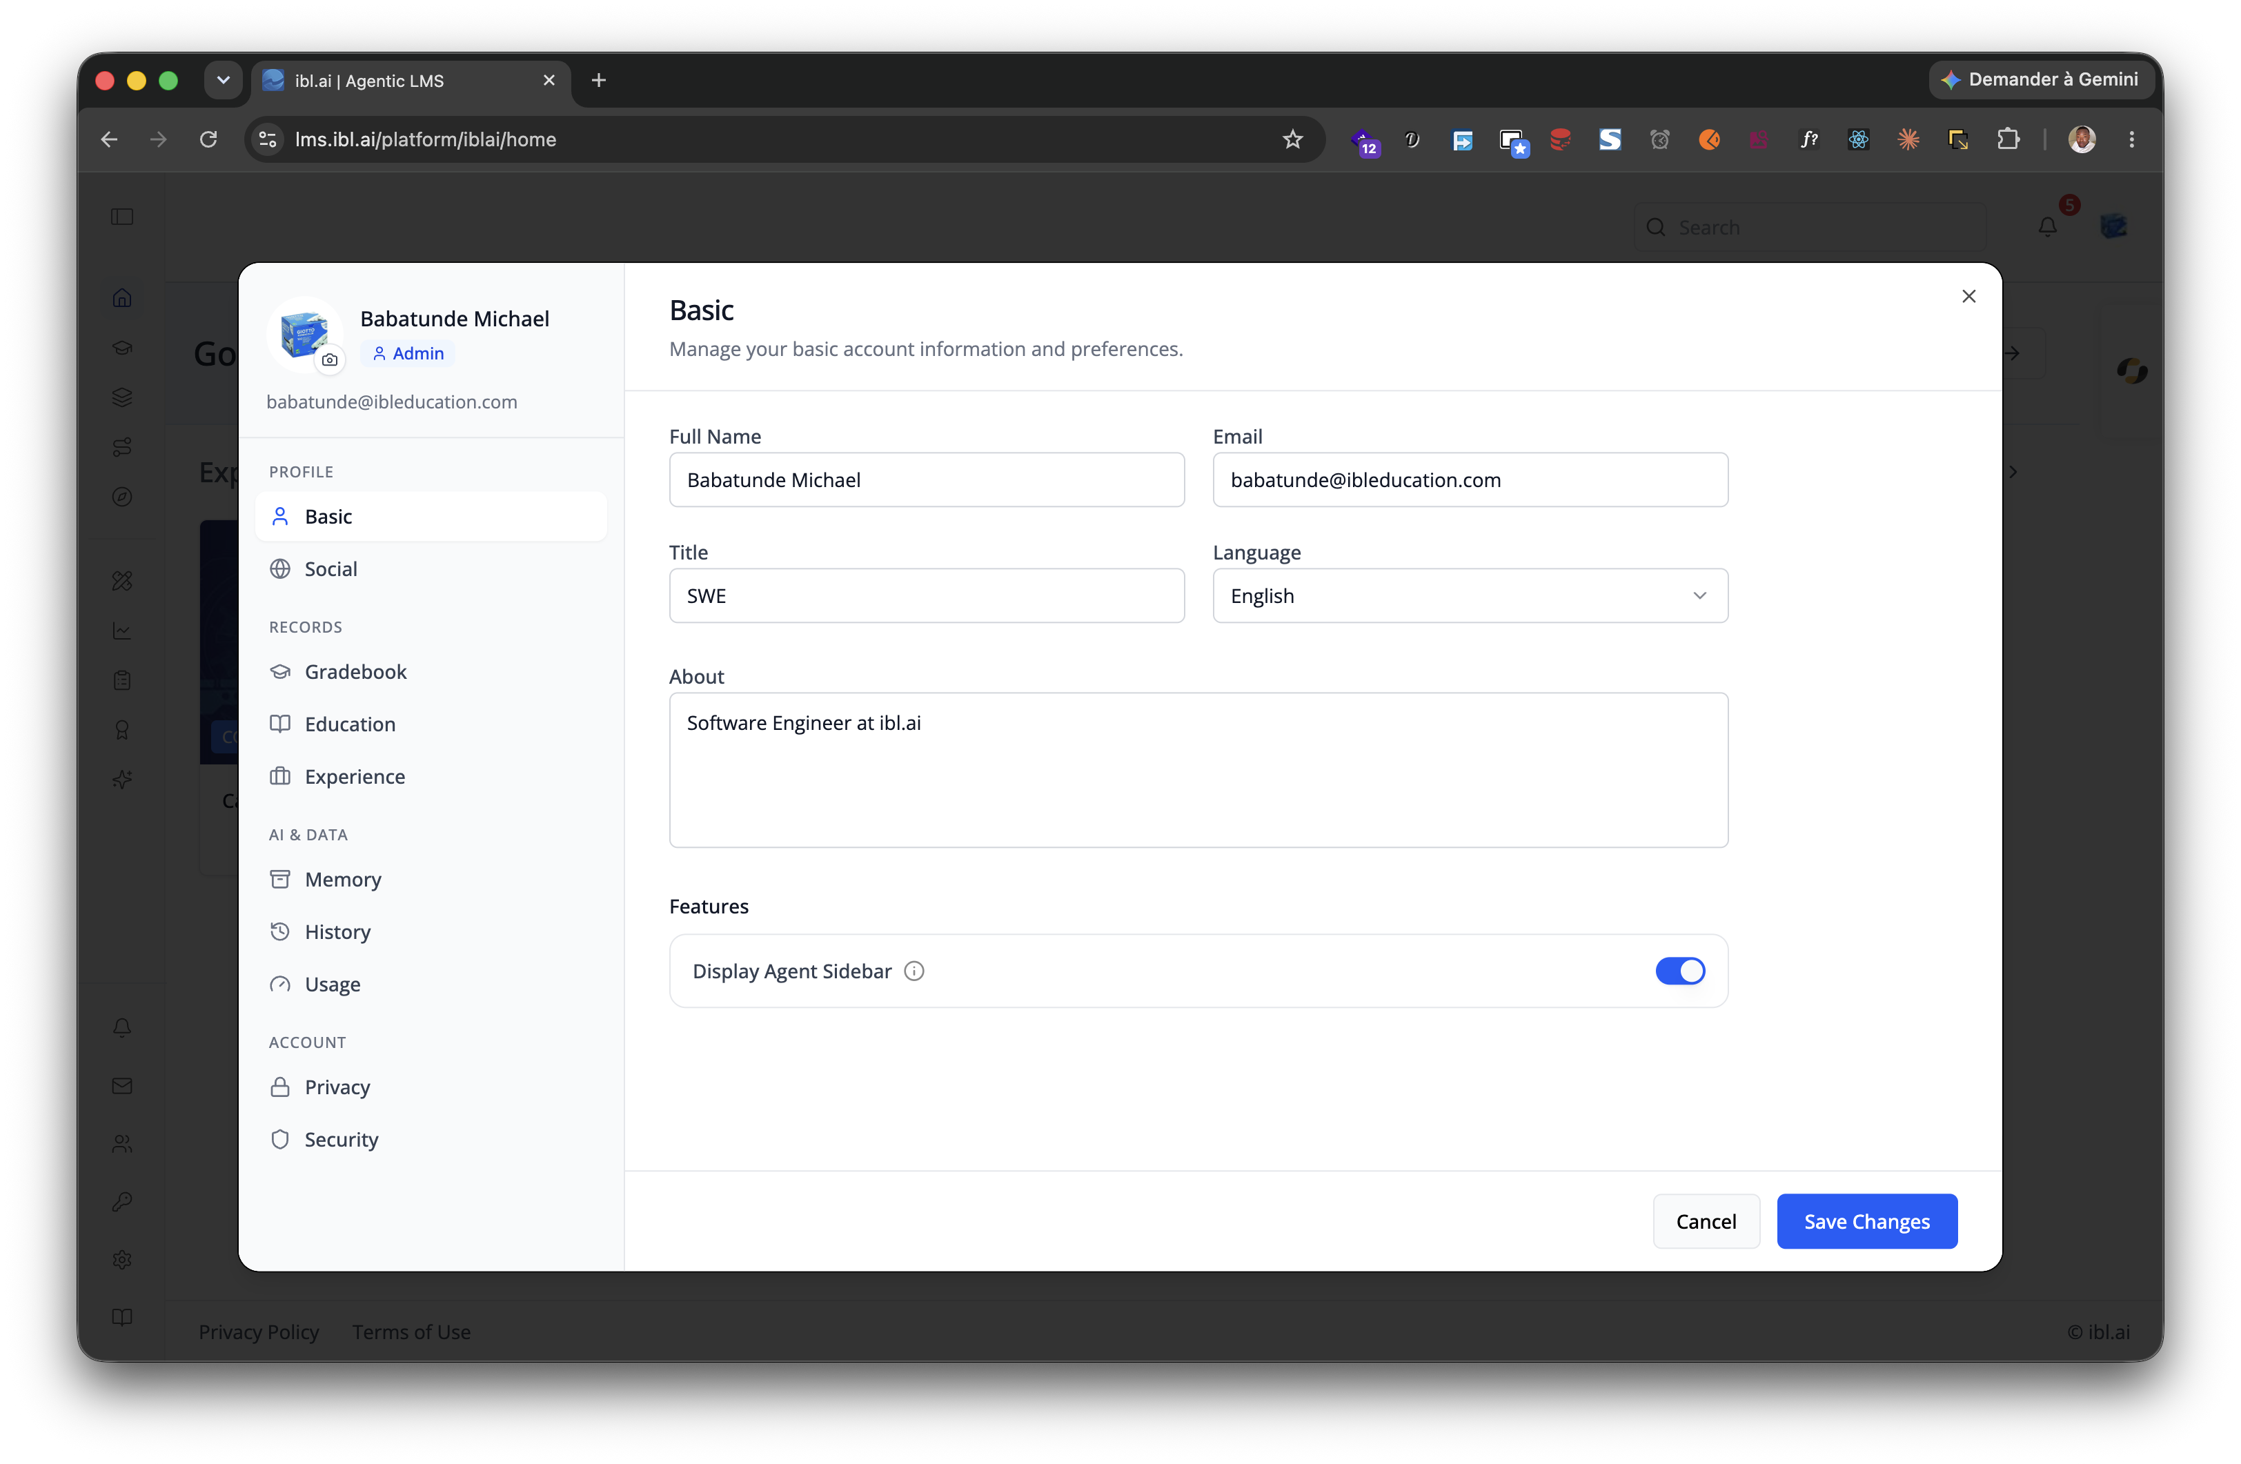Click the camera icon on profile avatar

pyautogui.click(x=330, y=359)
